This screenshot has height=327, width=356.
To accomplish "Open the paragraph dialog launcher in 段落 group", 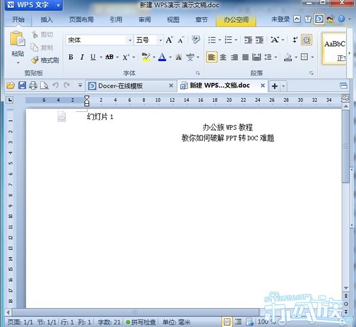I will [311, 73].
